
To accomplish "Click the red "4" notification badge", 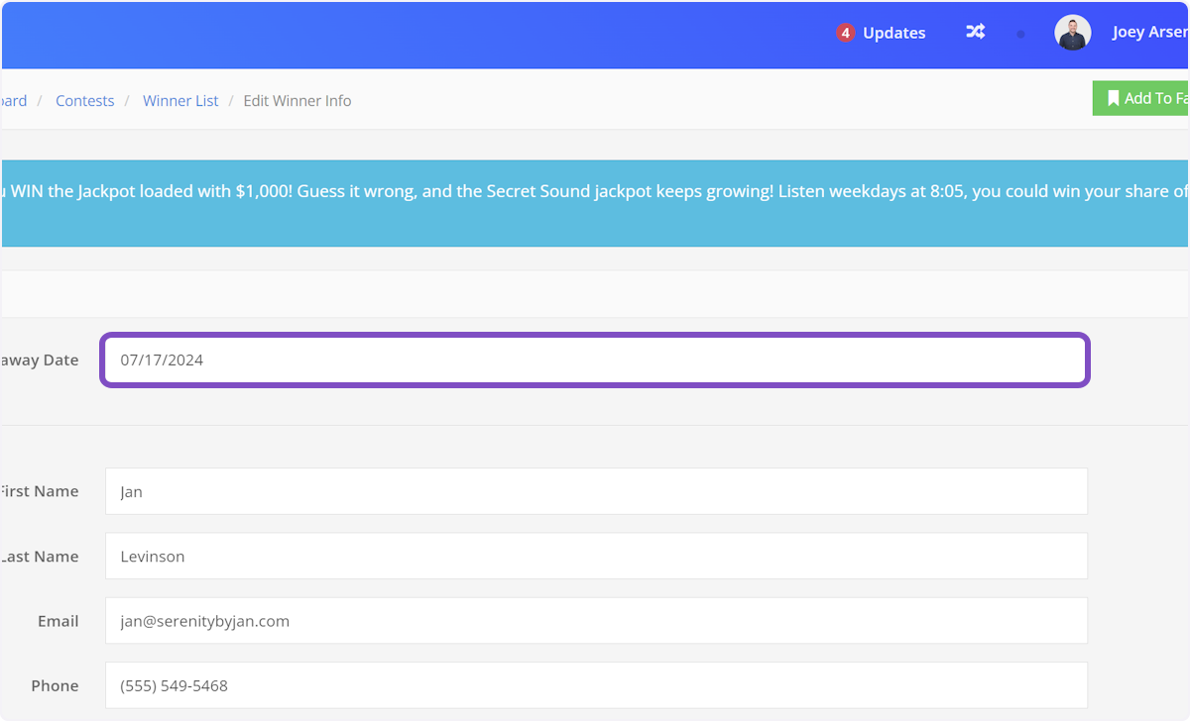I will coord(845,32).
